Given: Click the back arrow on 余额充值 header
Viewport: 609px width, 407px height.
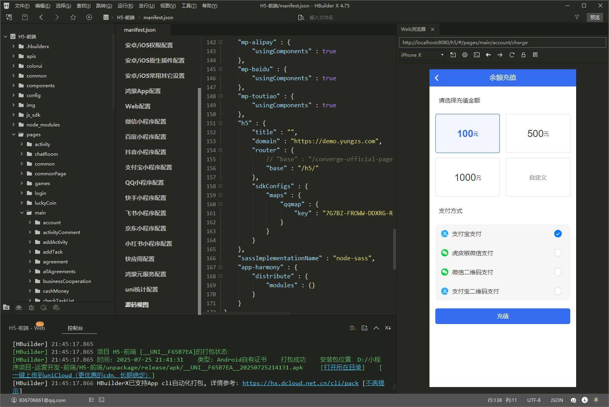Looking at the screenshot, I should click(x=437, y=78).
